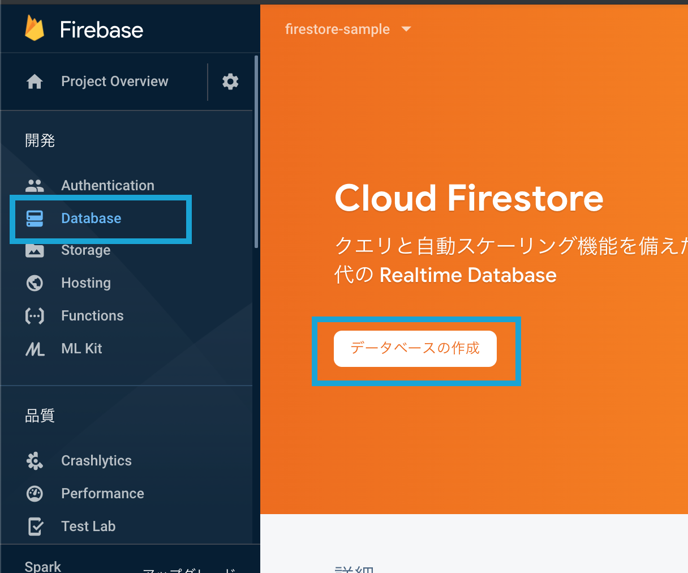
Task: Open the Storage section
Action: pos(86,250)
